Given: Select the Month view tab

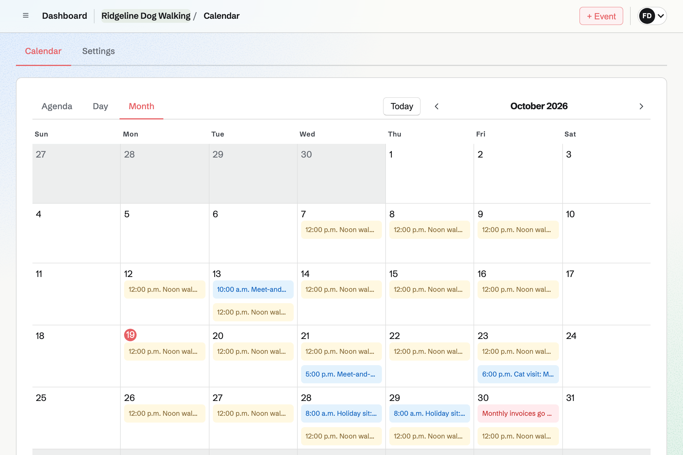Looking at the screenshot, I should pyautogui.click(x=141, y=106).
